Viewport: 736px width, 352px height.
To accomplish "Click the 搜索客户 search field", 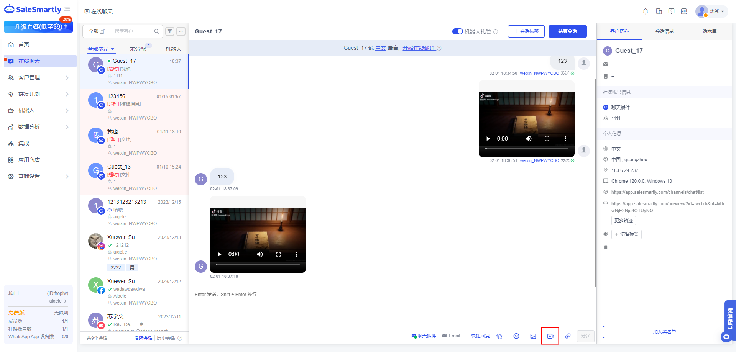I will tap(133, 31).
